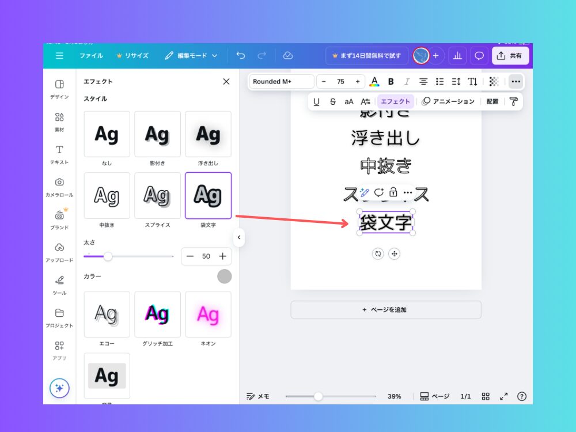
Task: Select the グリッチ加工 text style
Action: pos(158,314)
